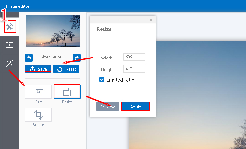Screen dimensions: 246x149
Task: Undo the last edit with left arrow
Action: click(29, 58)
